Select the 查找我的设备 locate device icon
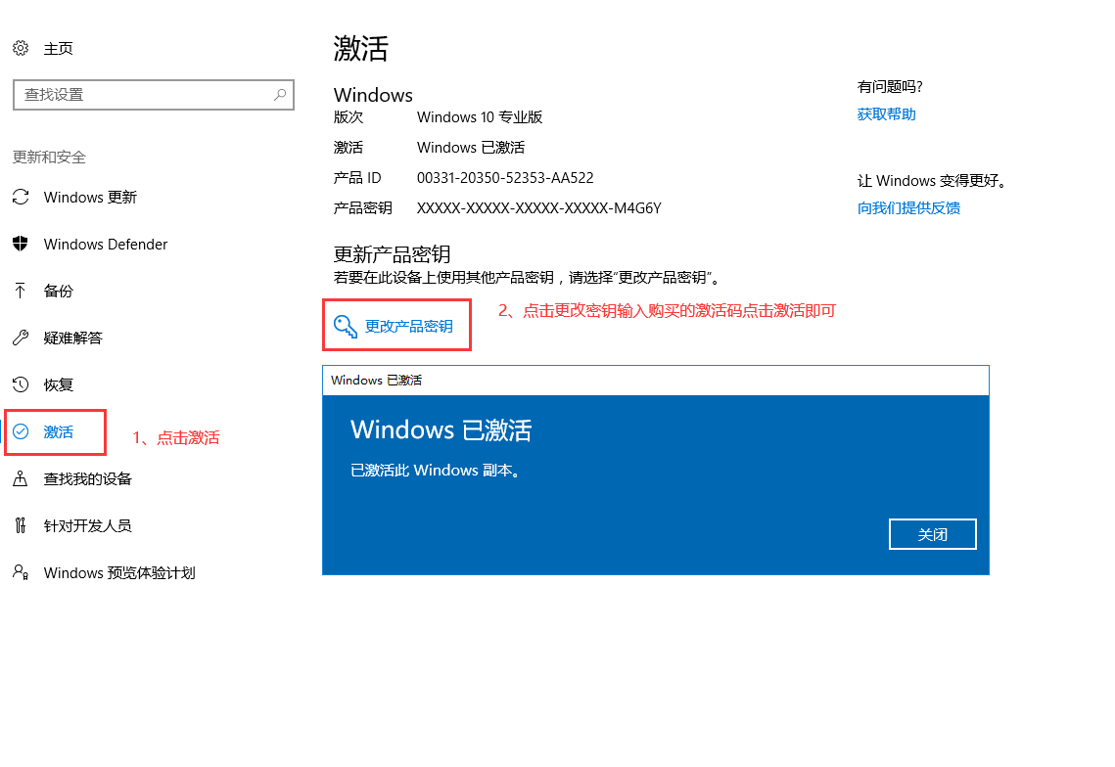Viewport: 1115px width, 767px height. pyautogui.click(x=21, y=478)
